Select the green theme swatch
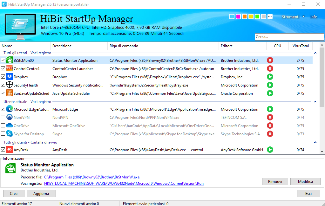The width and height of the screenshot is (325, 206). coord(257,16)
